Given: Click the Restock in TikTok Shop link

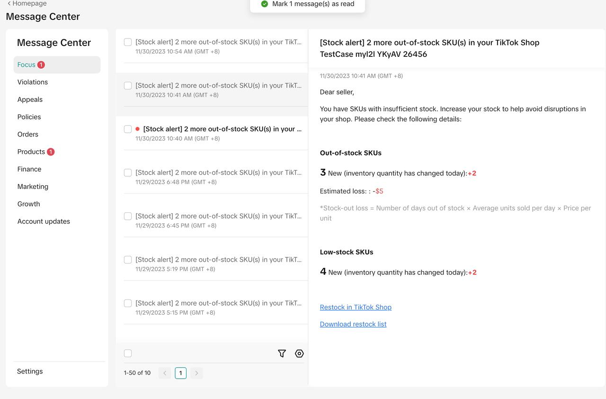Looking at the screenshot, I should point(356,307).
